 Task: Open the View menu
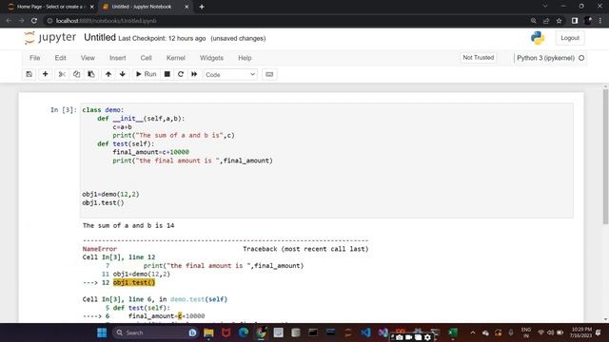pos(88,58)
